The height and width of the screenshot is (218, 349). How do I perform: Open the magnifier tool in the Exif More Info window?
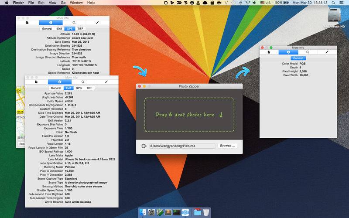click(83, 82)
